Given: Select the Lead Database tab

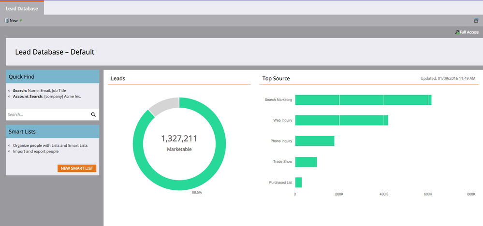Looking at the screenshot, I should [22, 8].
